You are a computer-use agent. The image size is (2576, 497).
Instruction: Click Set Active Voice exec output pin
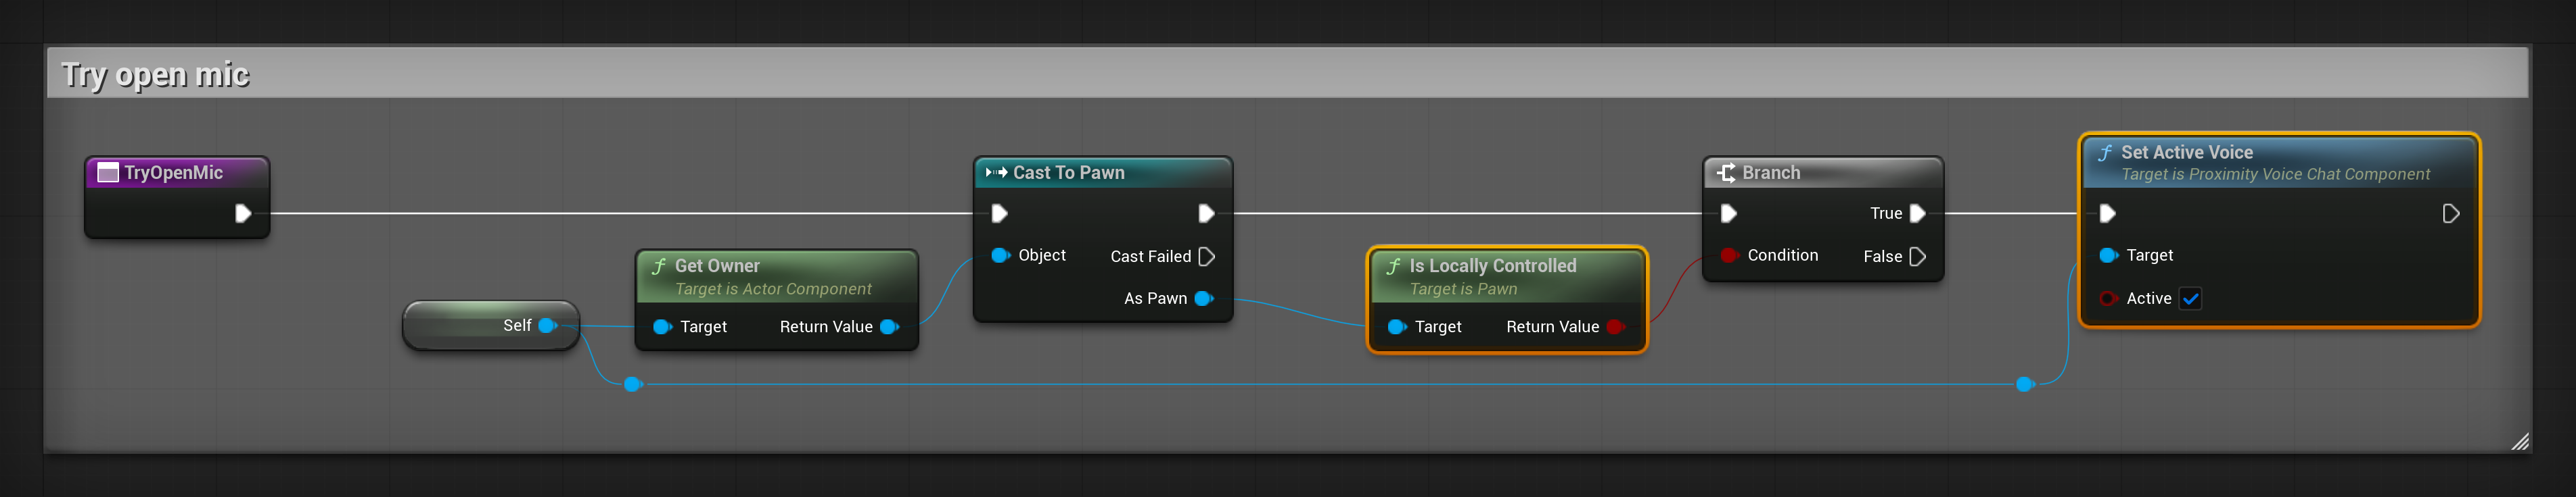[2450, 213]
